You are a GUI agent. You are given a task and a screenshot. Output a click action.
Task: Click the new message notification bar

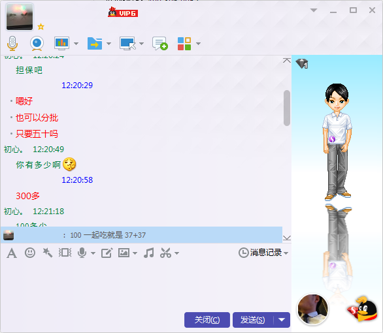141,235
